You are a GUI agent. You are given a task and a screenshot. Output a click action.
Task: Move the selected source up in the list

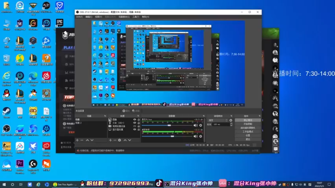(125, 140)
